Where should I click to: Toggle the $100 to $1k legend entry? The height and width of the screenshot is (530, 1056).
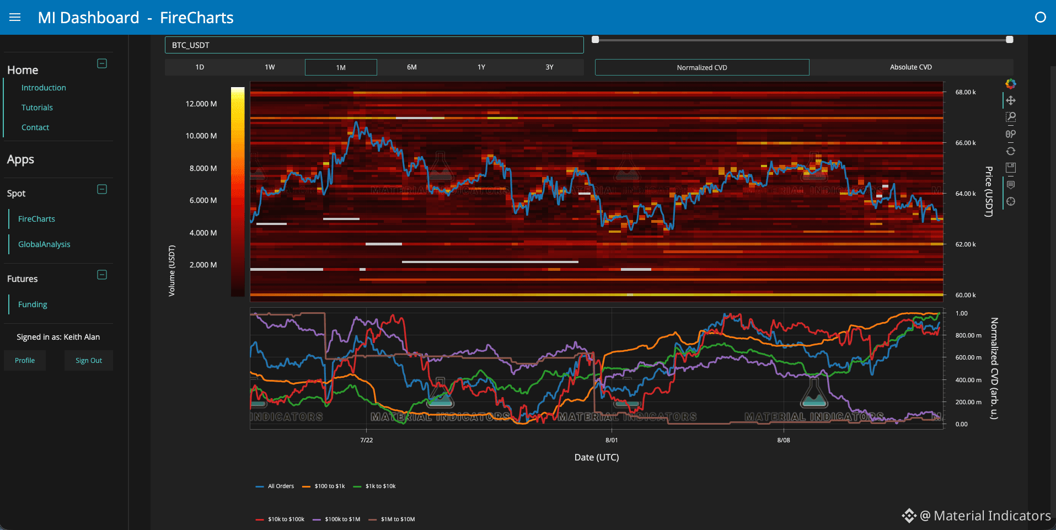[x=324, y=486]
